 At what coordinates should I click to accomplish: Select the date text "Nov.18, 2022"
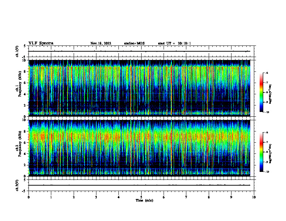[x=101, y=43]
